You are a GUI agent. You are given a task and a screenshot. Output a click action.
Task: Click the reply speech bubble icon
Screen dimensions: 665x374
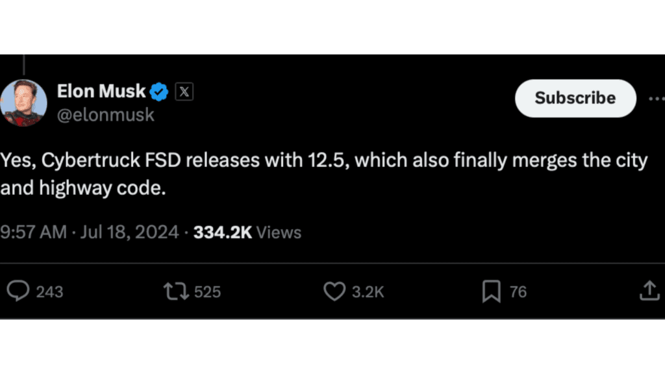point(18,292)
